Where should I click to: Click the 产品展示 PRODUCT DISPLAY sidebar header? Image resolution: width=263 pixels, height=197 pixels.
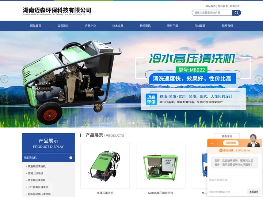pyautogui.click(x=48, y=143)
